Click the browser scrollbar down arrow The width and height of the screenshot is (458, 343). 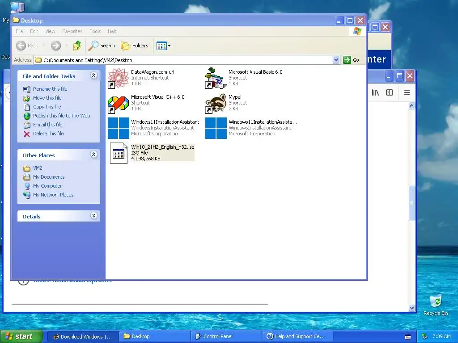click(x=411, y=308)
